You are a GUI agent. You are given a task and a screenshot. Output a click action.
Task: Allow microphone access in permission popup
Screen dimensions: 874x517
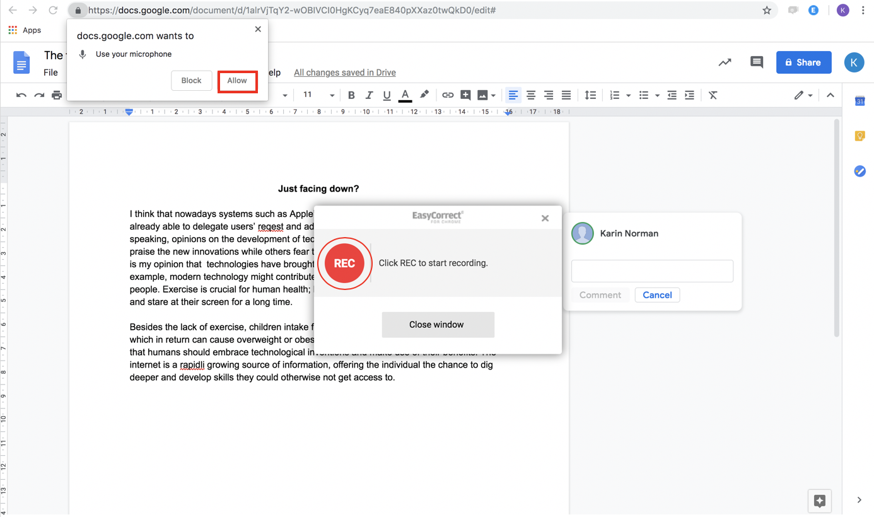(x=237, y=81)
